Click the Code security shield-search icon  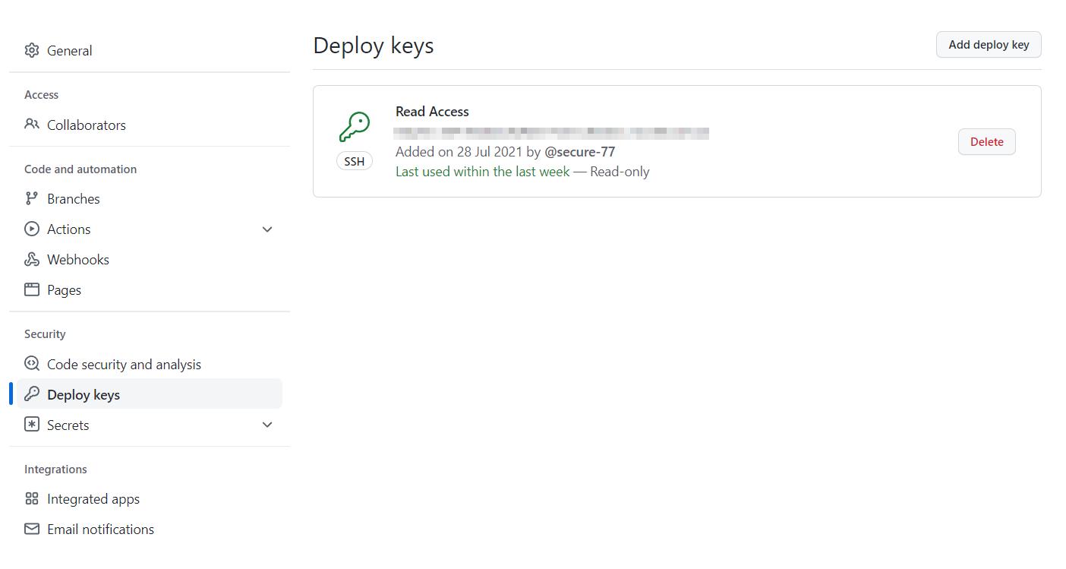pos(32,365)
